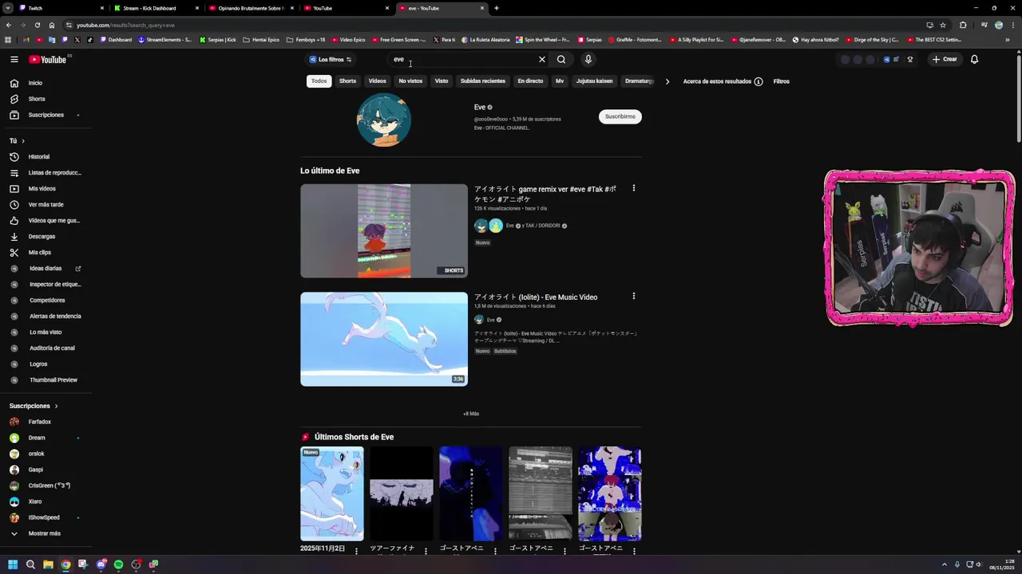Show hidden system tray icons chevron
The image size is (1022, 574).
point(945,564)
